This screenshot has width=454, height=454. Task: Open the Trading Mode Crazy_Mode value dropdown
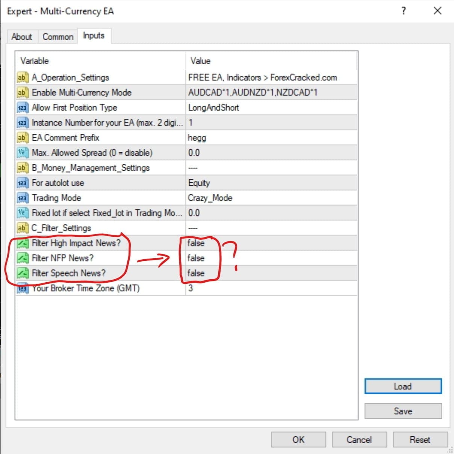click(210, 198)
